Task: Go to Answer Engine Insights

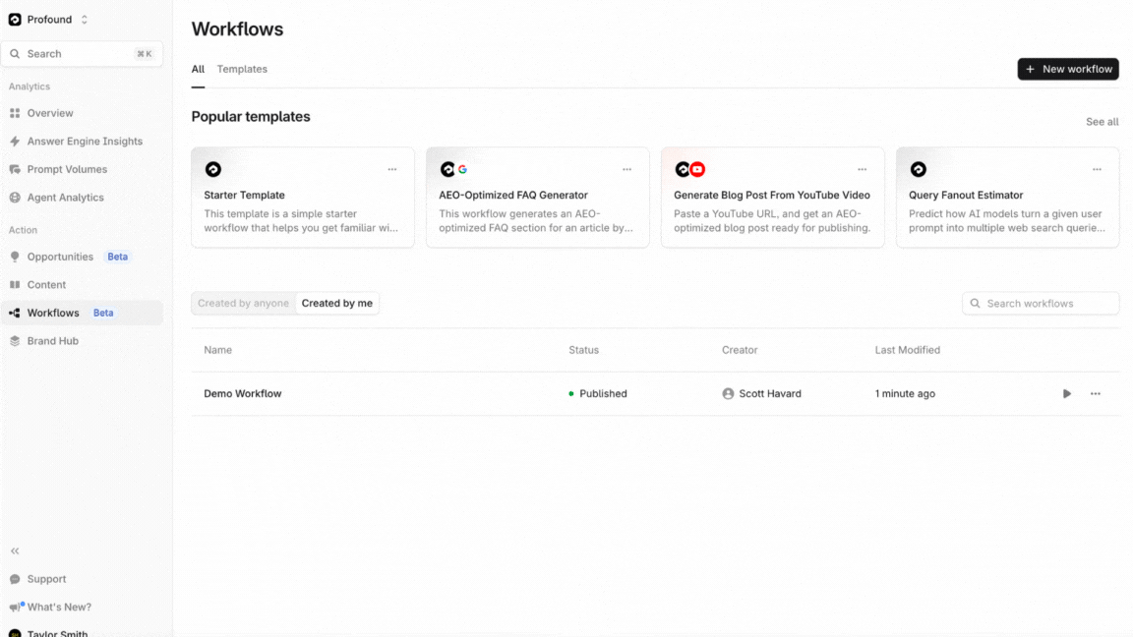Action: coord(85,142)
